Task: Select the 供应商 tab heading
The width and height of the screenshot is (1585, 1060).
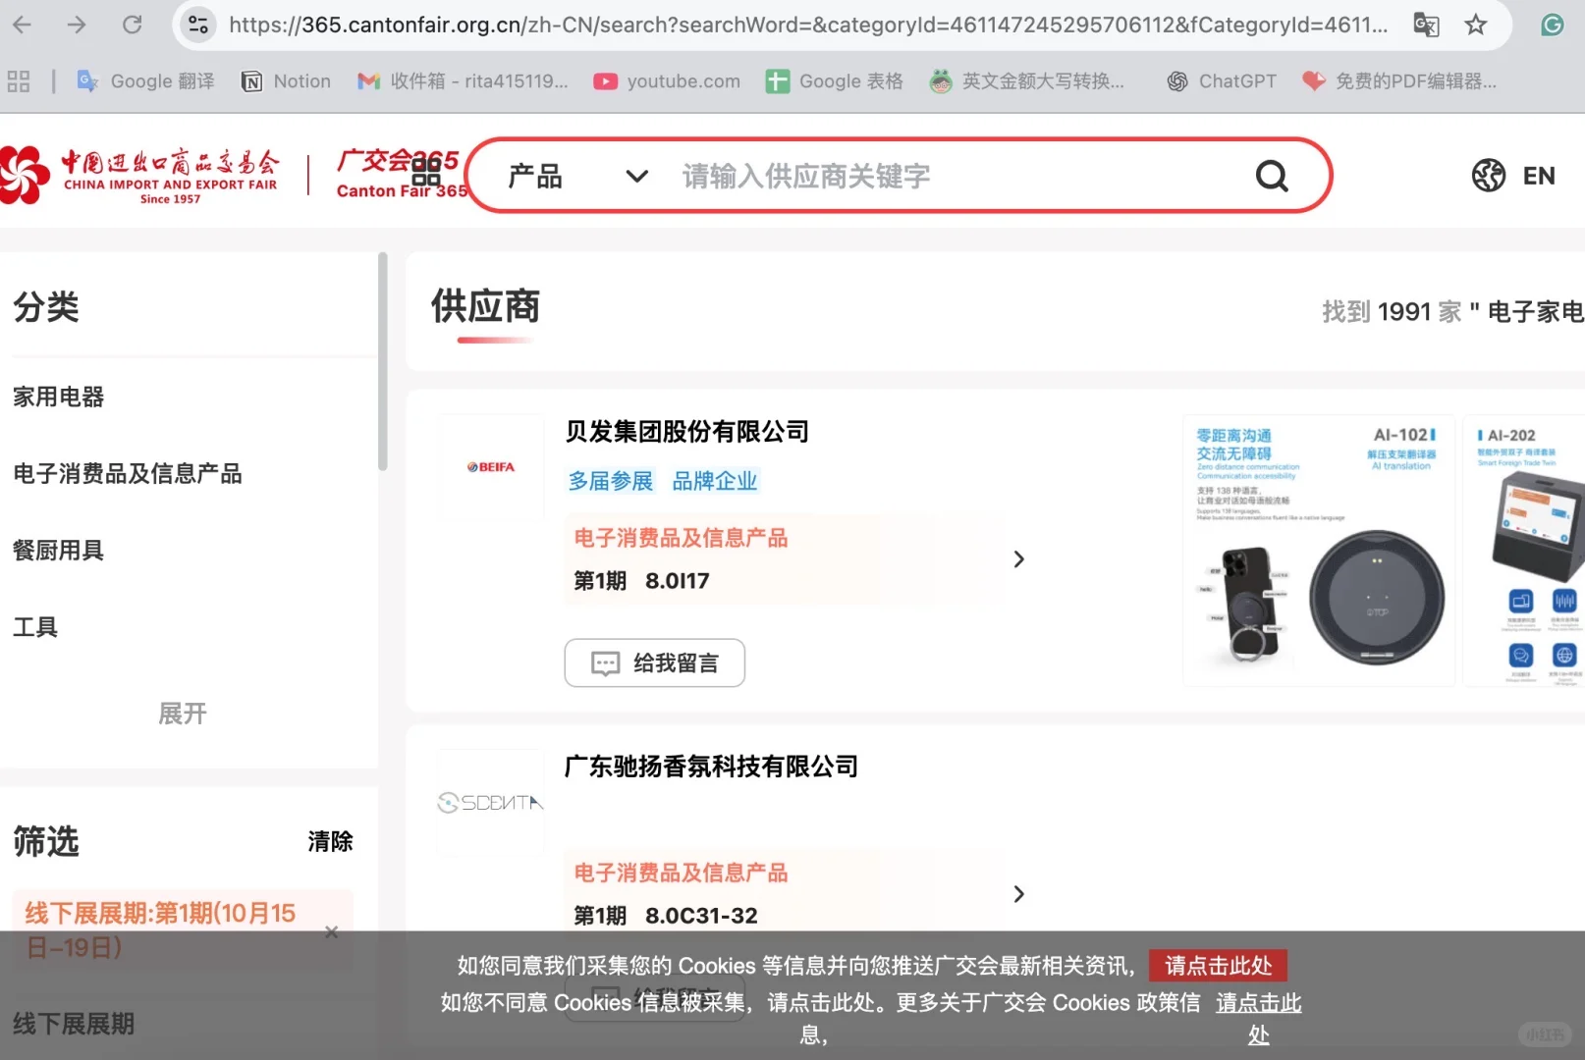Action: pyautogui.click(x=485, y=307)
